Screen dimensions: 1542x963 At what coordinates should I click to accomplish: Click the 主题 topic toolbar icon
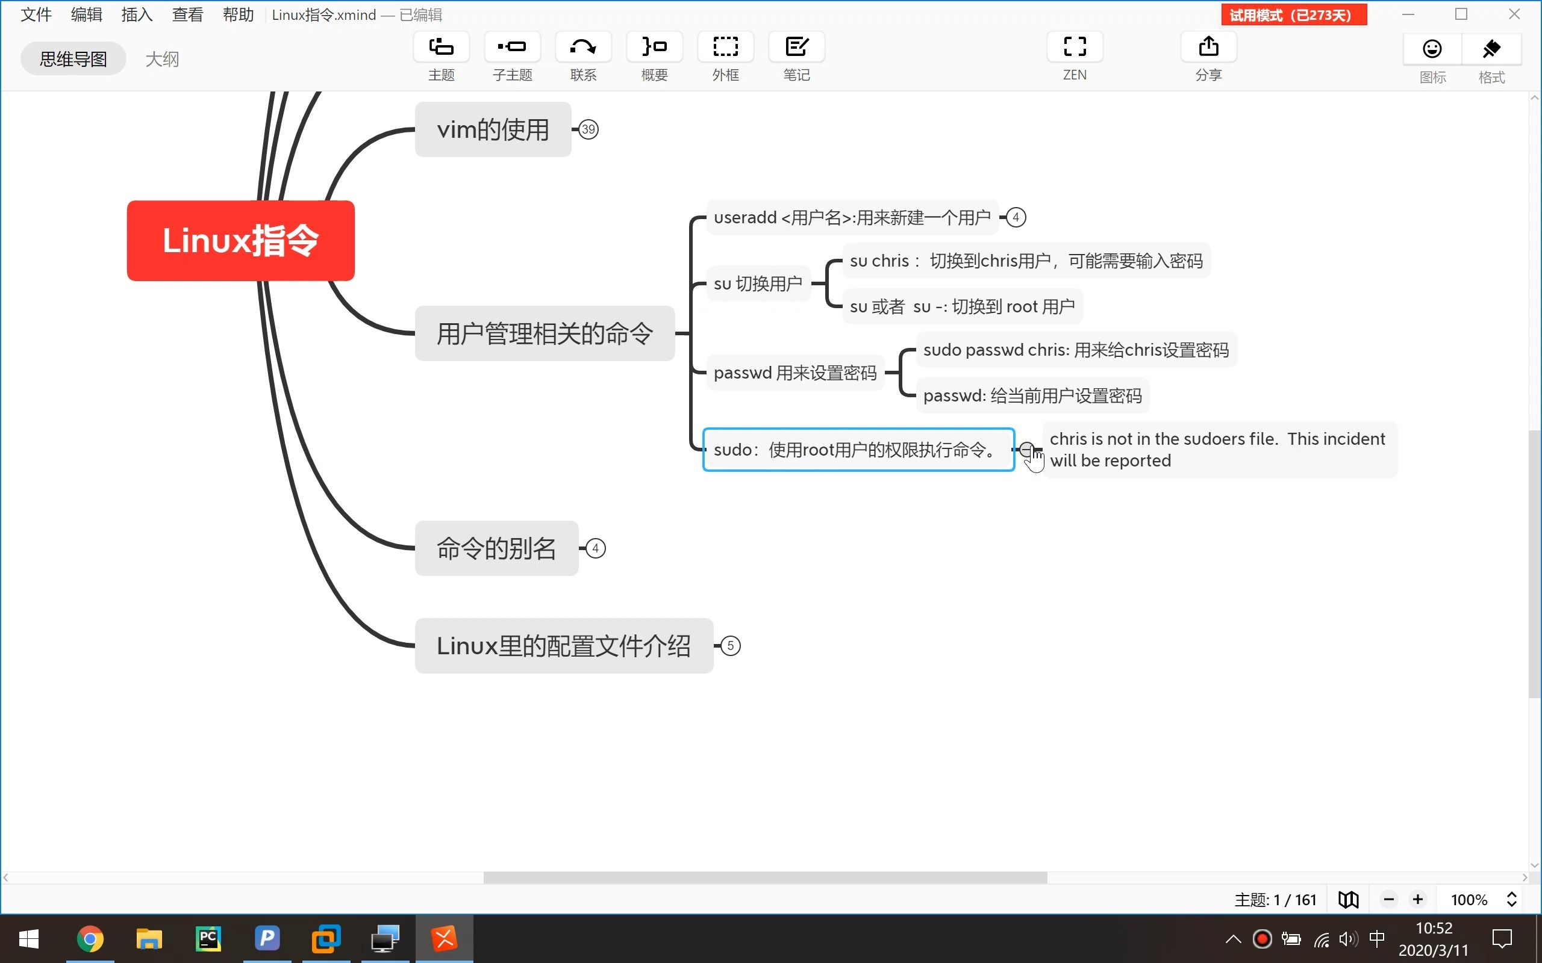[441, 47]
